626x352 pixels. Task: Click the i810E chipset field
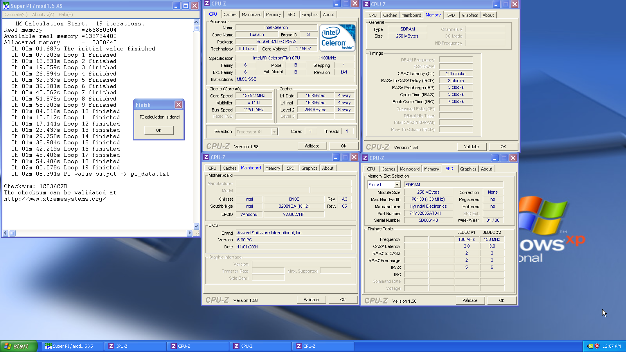294,199
